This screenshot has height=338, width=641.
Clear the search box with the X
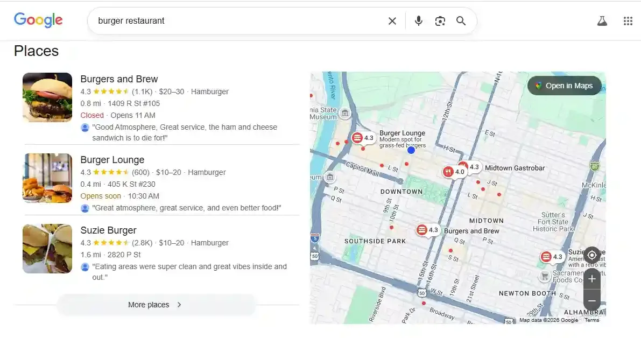(x=392, y=20)
